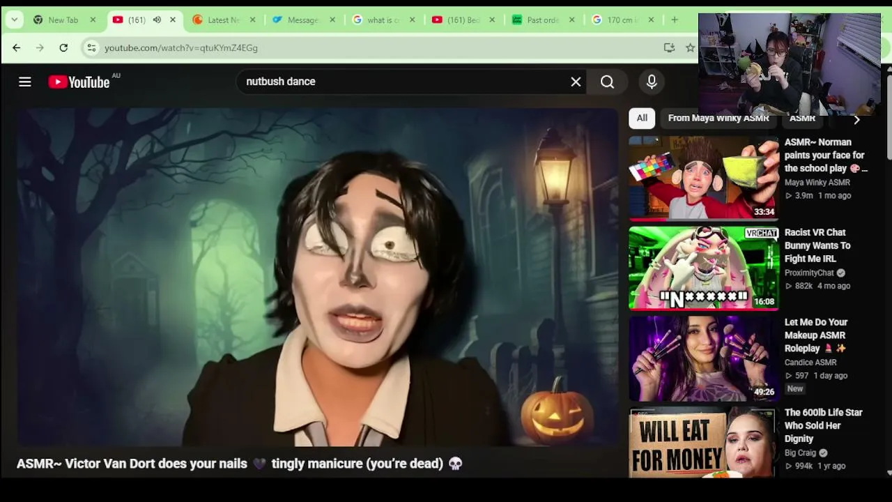892x502 pixels.
Task: Open the Makeup ASMR Roleplay thumbnail
Action: click(704, 358)
